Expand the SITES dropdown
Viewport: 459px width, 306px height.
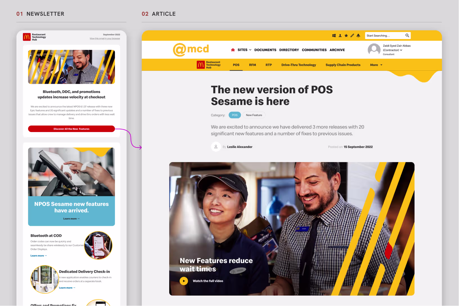[x=244, y=50]
